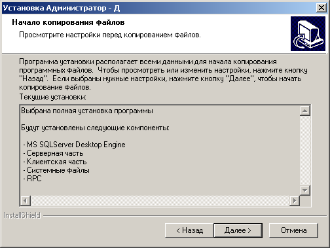The width and height of the screenshot is (330, 248).
Task: Click the installer computer icon in header
Action: 308,34
